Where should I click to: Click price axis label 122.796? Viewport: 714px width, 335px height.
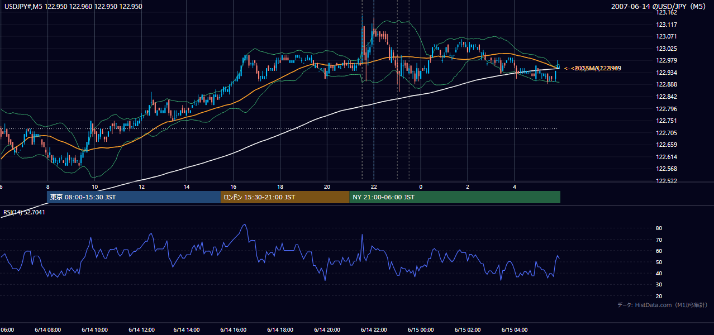[667, 109]
